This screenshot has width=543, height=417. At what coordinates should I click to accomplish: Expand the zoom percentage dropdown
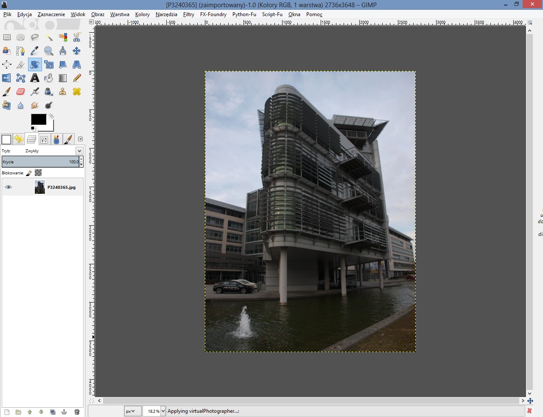coord(163,411)
